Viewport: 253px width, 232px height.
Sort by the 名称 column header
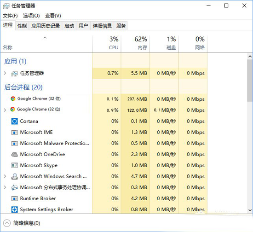point(46,44)
